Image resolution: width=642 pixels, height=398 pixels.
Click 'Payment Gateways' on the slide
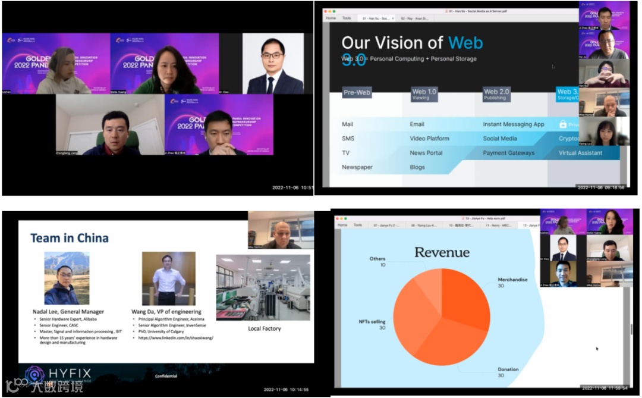click(x=508, y=153)
